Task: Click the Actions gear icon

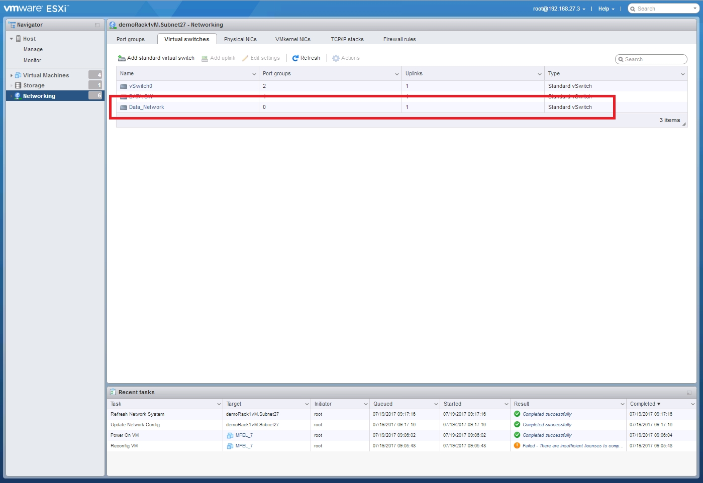Action: pyautogui.click(x=336, y=58)
